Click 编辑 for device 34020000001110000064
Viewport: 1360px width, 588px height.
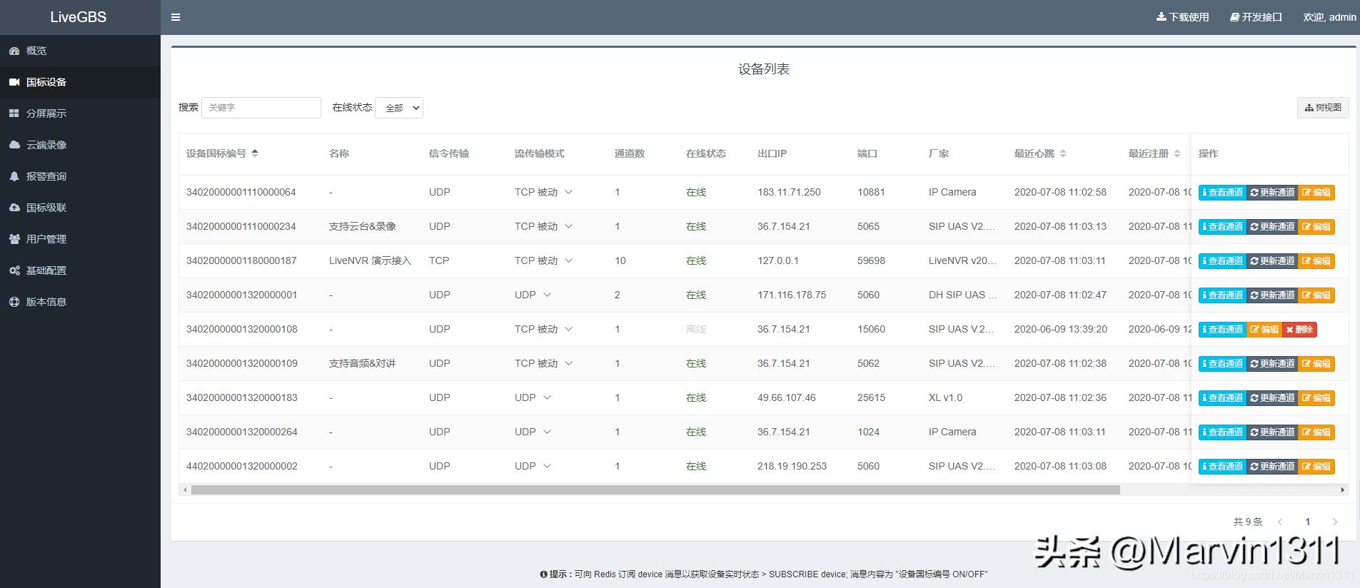pyautogui.click(x=1316, y=192)
